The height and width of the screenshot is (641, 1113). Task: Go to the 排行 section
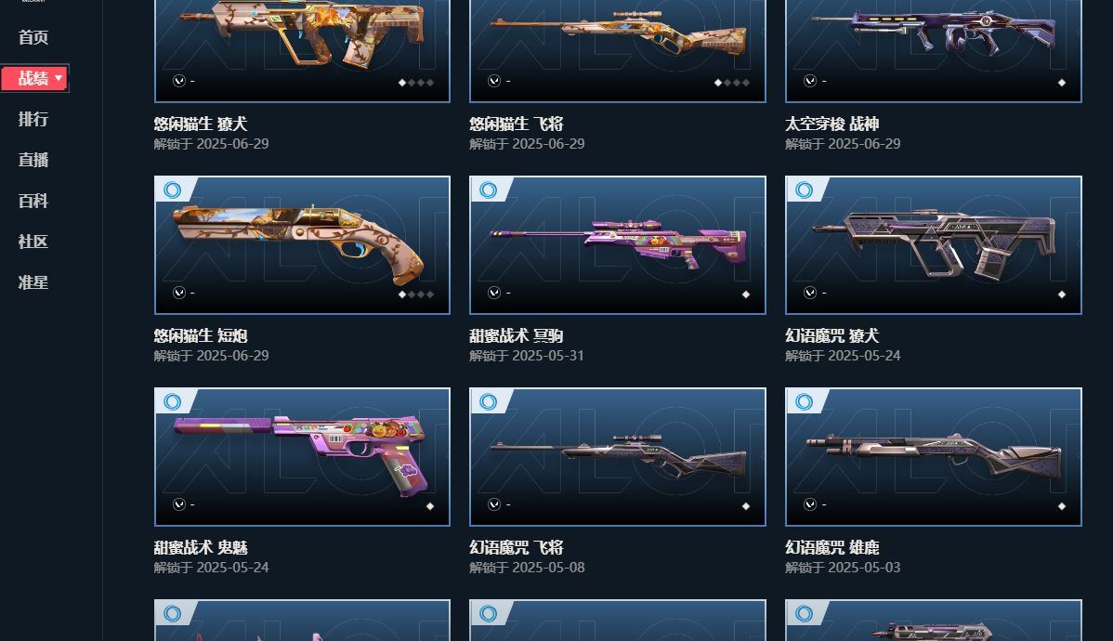pyautogui.click(x=33, y=119)
